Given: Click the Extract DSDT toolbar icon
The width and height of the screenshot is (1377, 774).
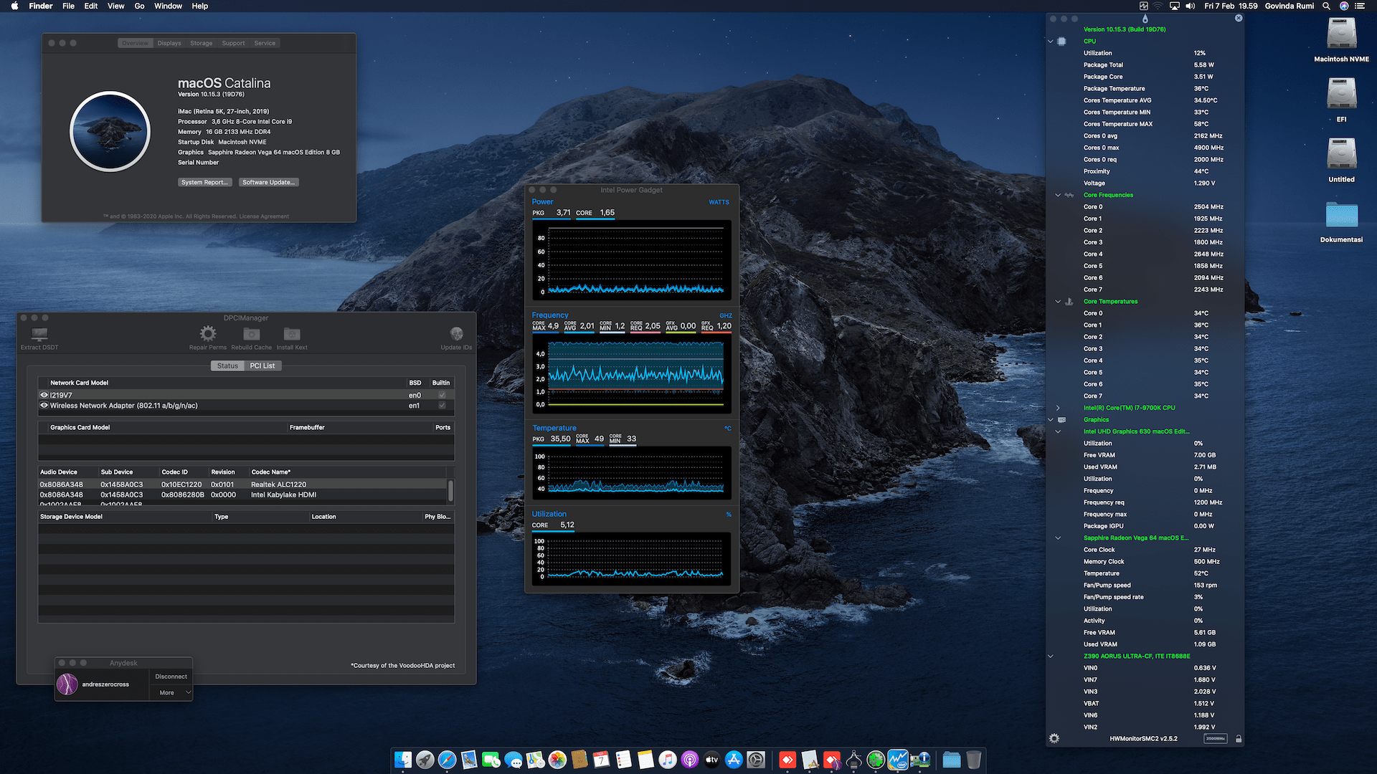Looking at the screenshot, I should [x=39, y=335].
